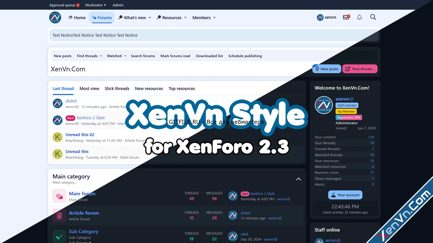The width and height of the screenshot is (433, 243).
Task: Open the Watched dropdown
Action: [116, 56]
